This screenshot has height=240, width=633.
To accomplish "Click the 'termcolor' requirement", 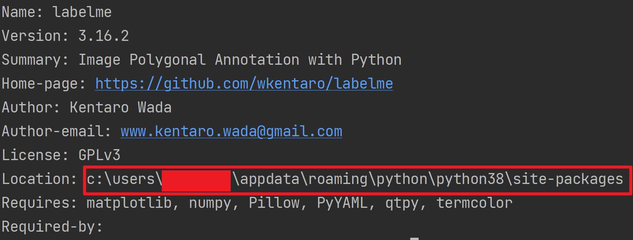I will [x=474, y=203].
